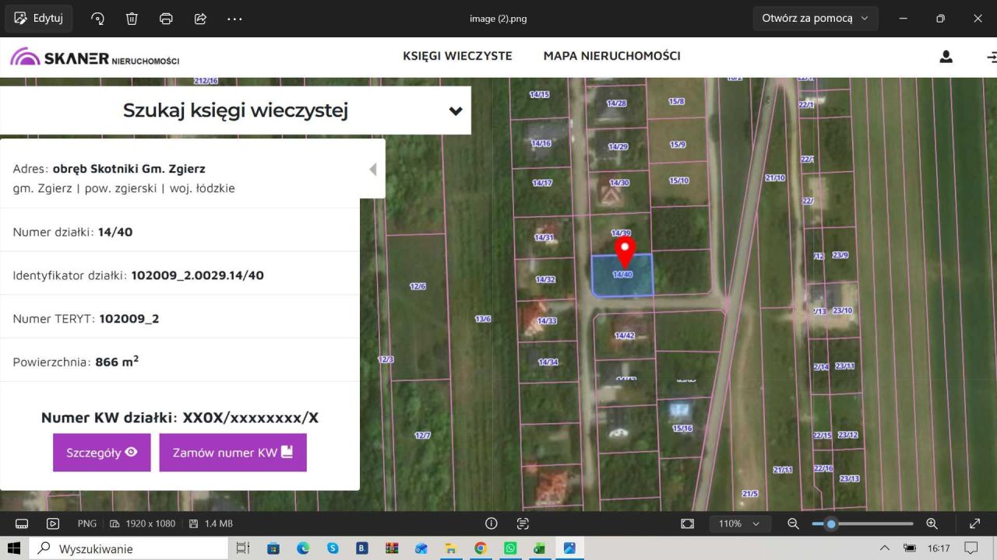This screenshot has height=560, width=997.
Task: Click the zoom in magnifier icon
Action: 932,523
